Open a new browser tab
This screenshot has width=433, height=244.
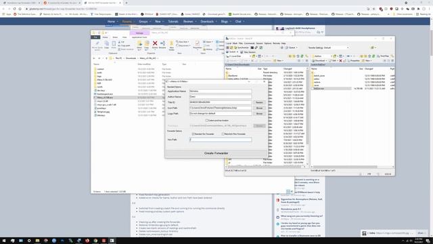coord(127,3)
